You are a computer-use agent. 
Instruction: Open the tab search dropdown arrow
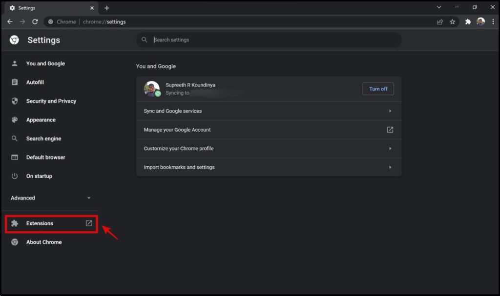point(439,7)
